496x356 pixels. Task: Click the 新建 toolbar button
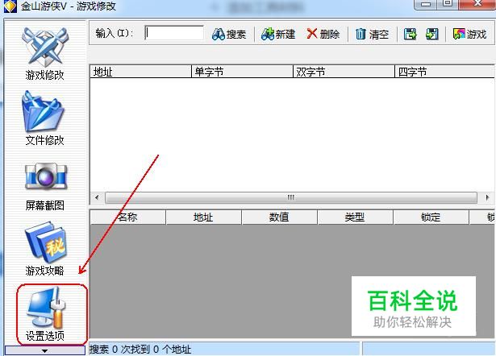(x=278, y=34)
